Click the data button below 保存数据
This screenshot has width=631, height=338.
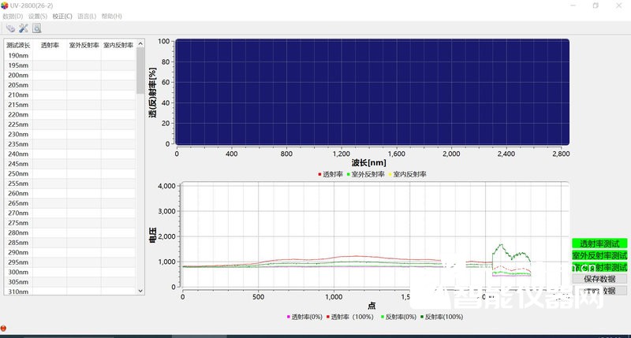pos(599,291)
